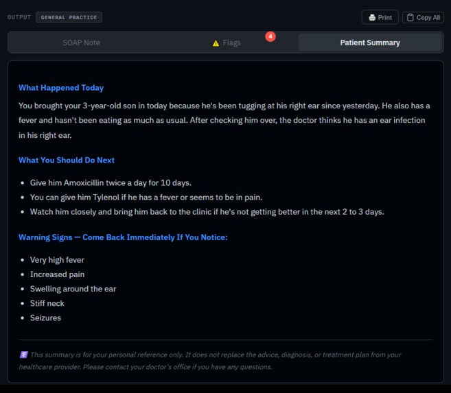451x393 pixels.
Task: Select the Patient Summary tab
Action: [370, 43]
